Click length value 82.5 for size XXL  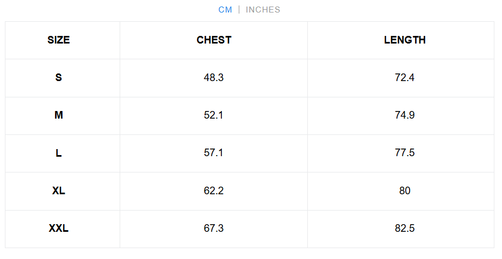click(405, 229)
